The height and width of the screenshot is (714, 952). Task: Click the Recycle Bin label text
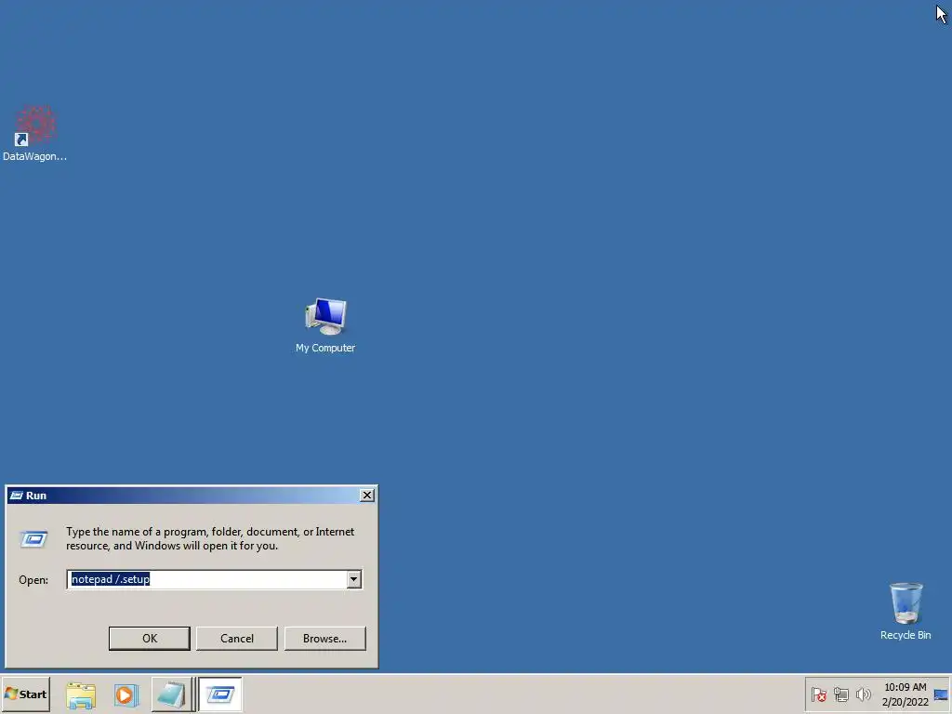tap(906, 635)
